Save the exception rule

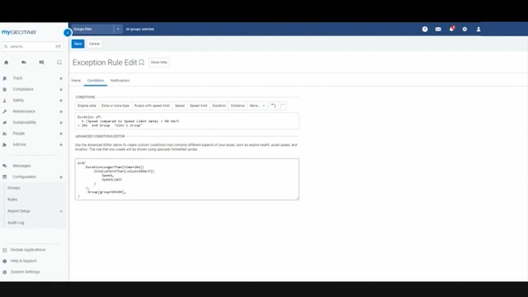tap(78, 44)
